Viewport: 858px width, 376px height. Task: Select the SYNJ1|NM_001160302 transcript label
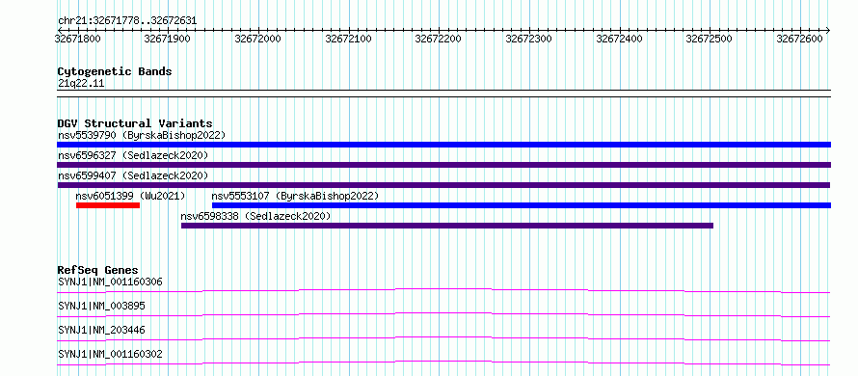[x=110, y=354]
